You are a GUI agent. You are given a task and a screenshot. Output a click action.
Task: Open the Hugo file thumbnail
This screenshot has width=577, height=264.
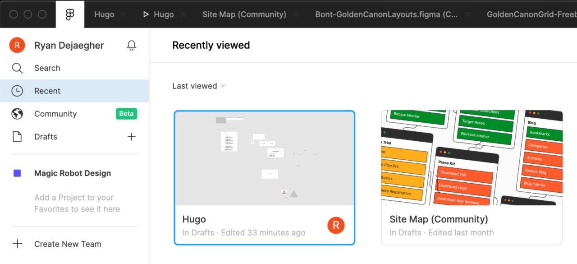[x=265, y=158]
